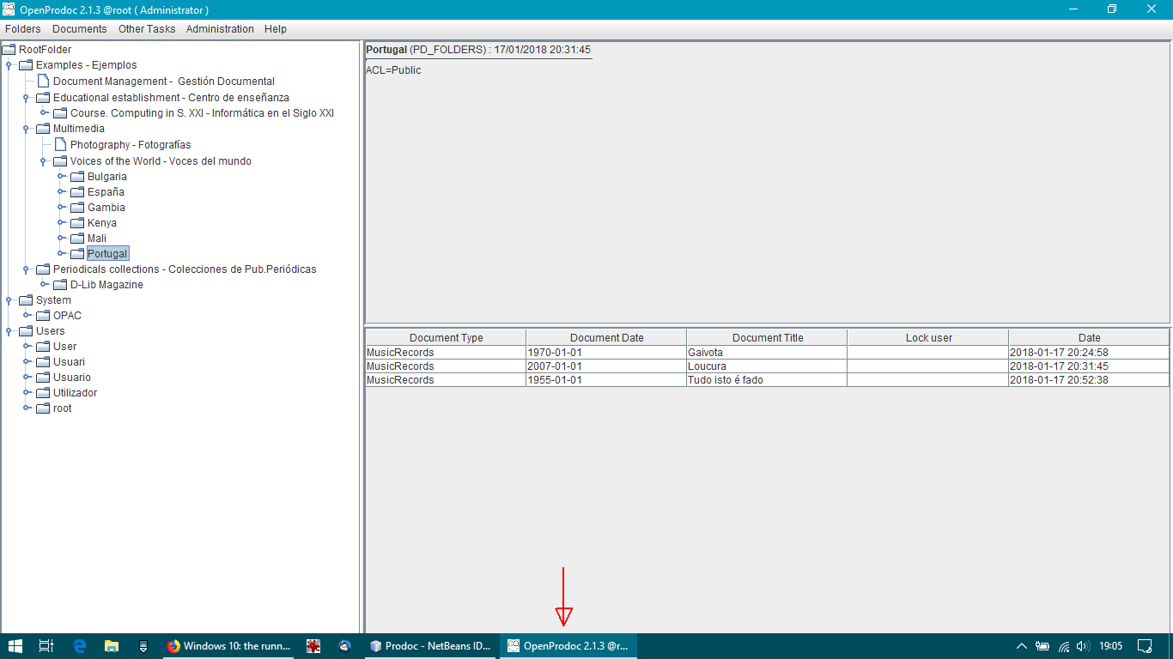Open the Administration menu
This screenshot has width=1173, height=659.
[x=220, y=28]
